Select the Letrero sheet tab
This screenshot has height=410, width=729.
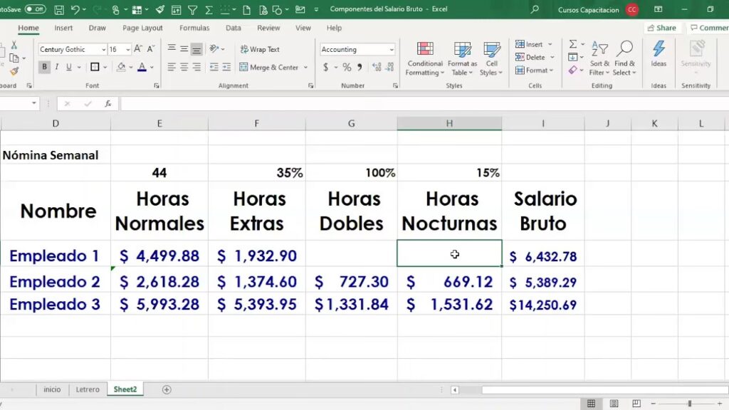(x=87, y=389)
